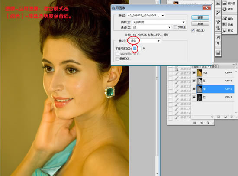
Task: Open the Histogram (直方图) panel icon
Action: pyautogui.click(x=225, y=3)
